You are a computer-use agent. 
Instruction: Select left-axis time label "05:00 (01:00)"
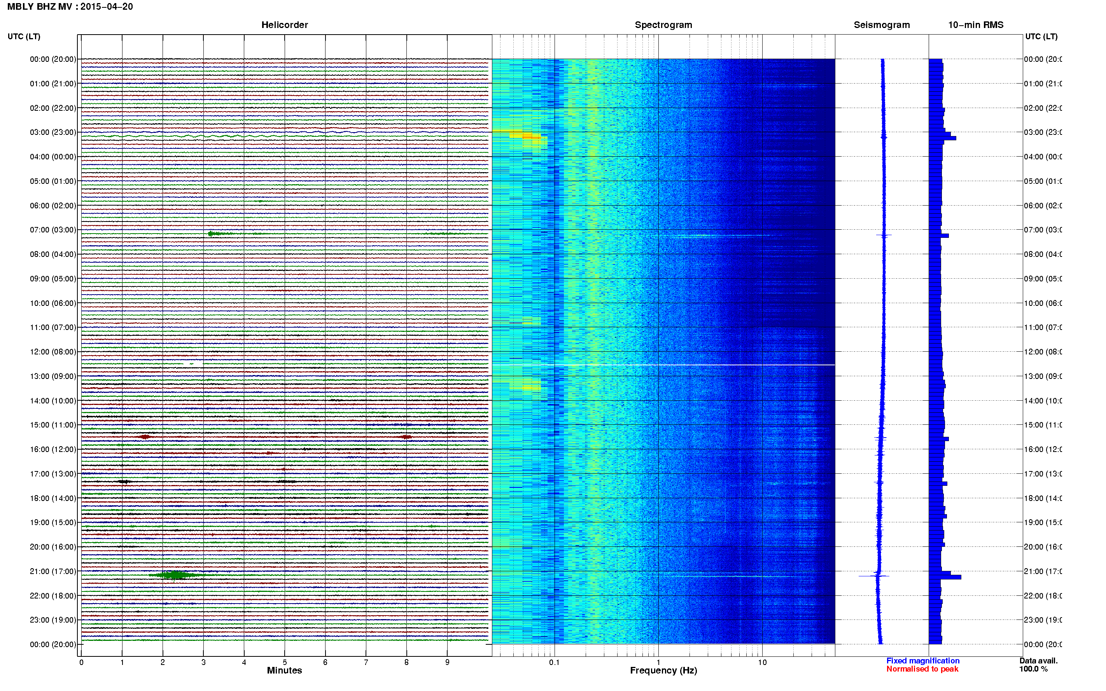coord(53,181)
